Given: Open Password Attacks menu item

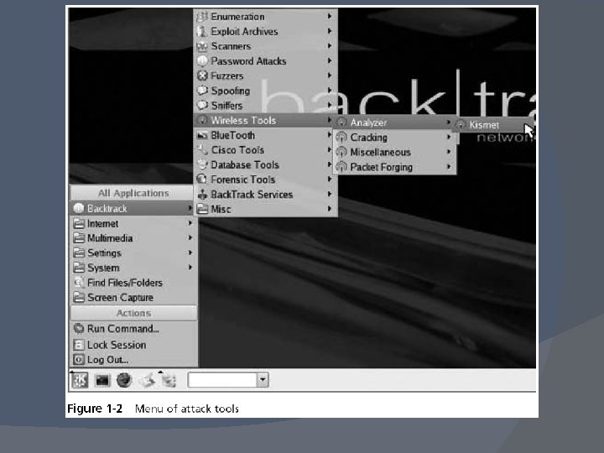Looking at the screenshot, I should click(265, 61).
